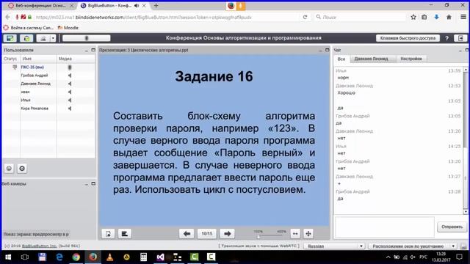Viewport: 470px width, 264px height.
Task: Click presenter status icon of ПКС-25
Action: 15,67
